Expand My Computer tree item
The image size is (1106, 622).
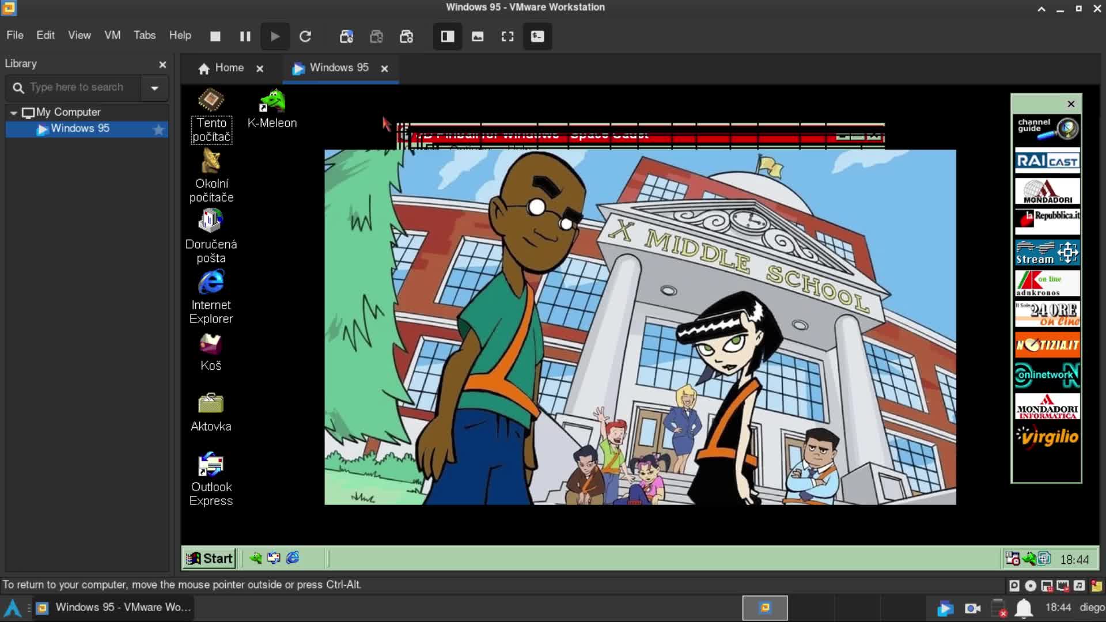14,112
